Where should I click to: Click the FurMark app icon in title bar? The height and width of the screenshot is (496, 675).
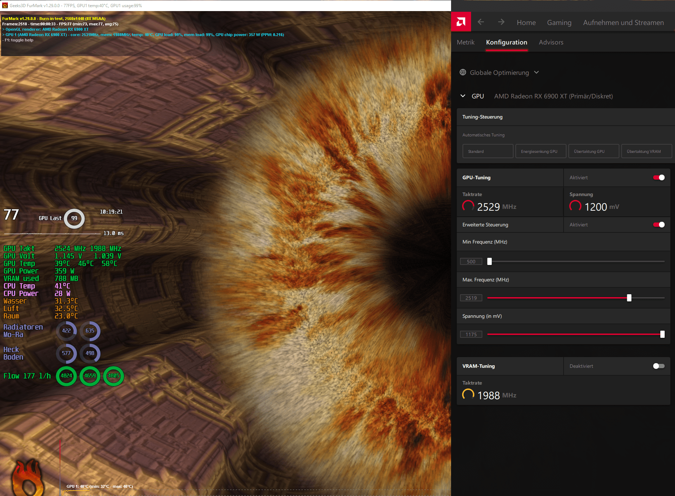5,5
